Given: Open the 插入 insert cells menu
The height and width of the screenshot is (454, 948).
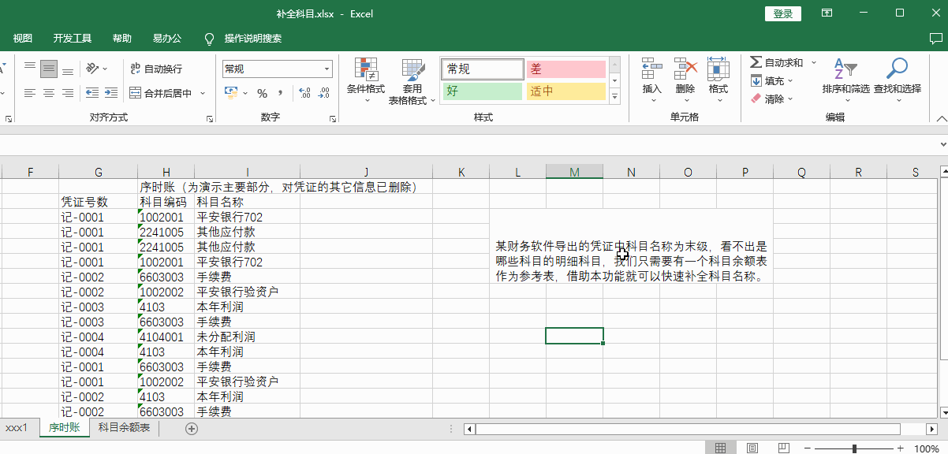Looking at the screenshot, I should [651, 80].
